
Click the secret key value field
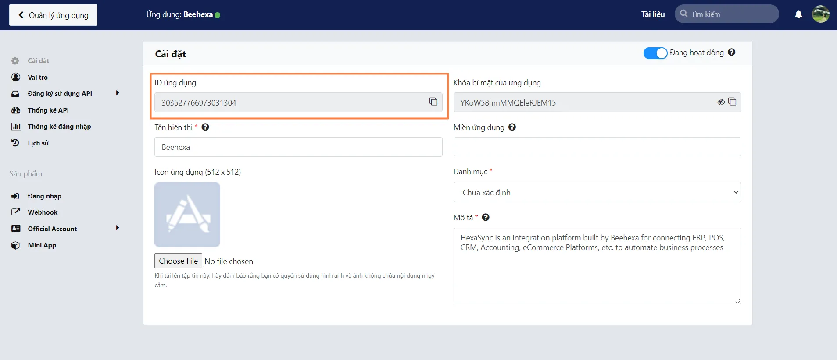(597, 102)
